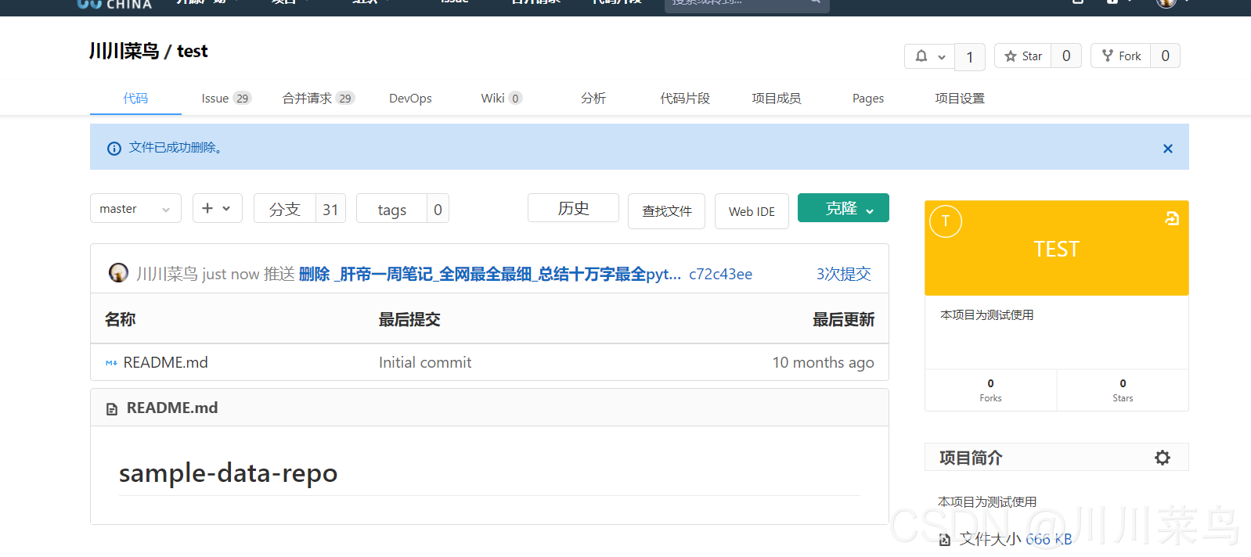Image resolution: width=1251 pixels, height=557 pixels.
Task: Click icon in TEST card top-right corner
Action: click(x=1171, y=219)
